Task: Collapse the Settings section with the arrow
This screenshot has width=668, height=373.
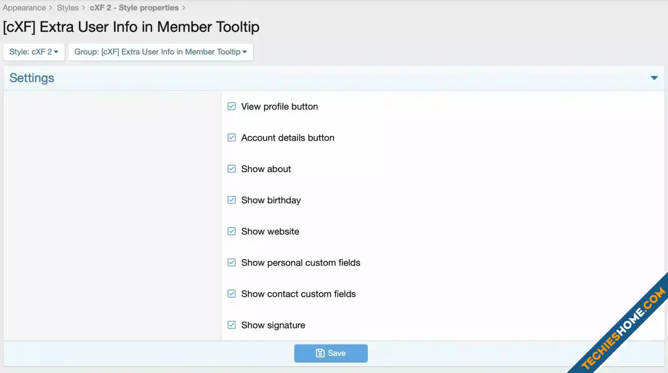Action: tap(654, 78)
